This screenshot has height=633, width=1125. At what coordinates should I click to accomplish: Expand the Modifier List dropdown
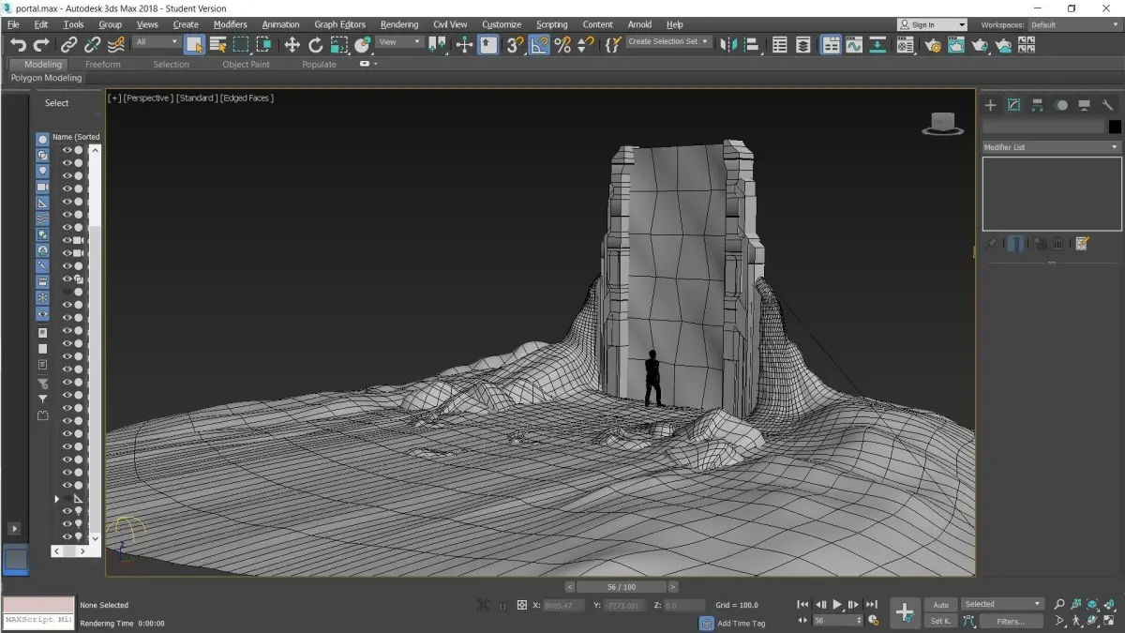pyautogui.click(x=1051, y=147)
